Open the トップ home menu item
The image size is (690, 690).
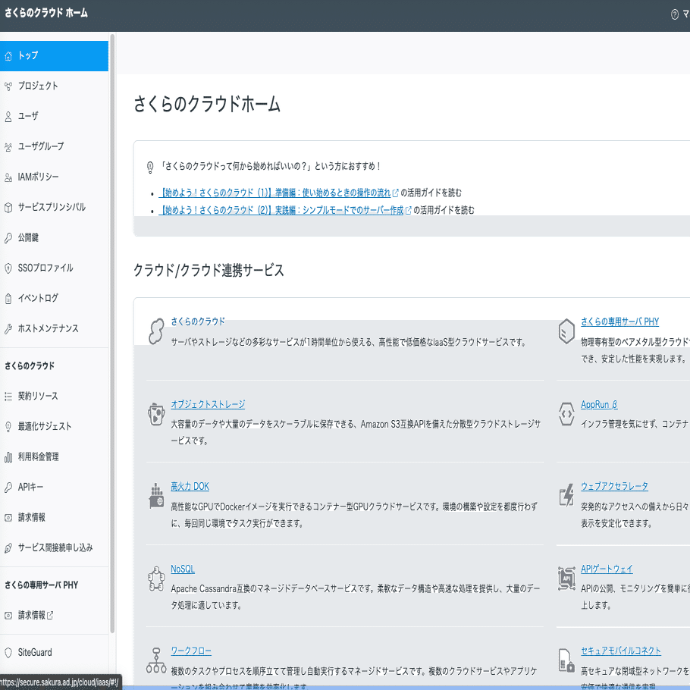click(x=54, y=56)
